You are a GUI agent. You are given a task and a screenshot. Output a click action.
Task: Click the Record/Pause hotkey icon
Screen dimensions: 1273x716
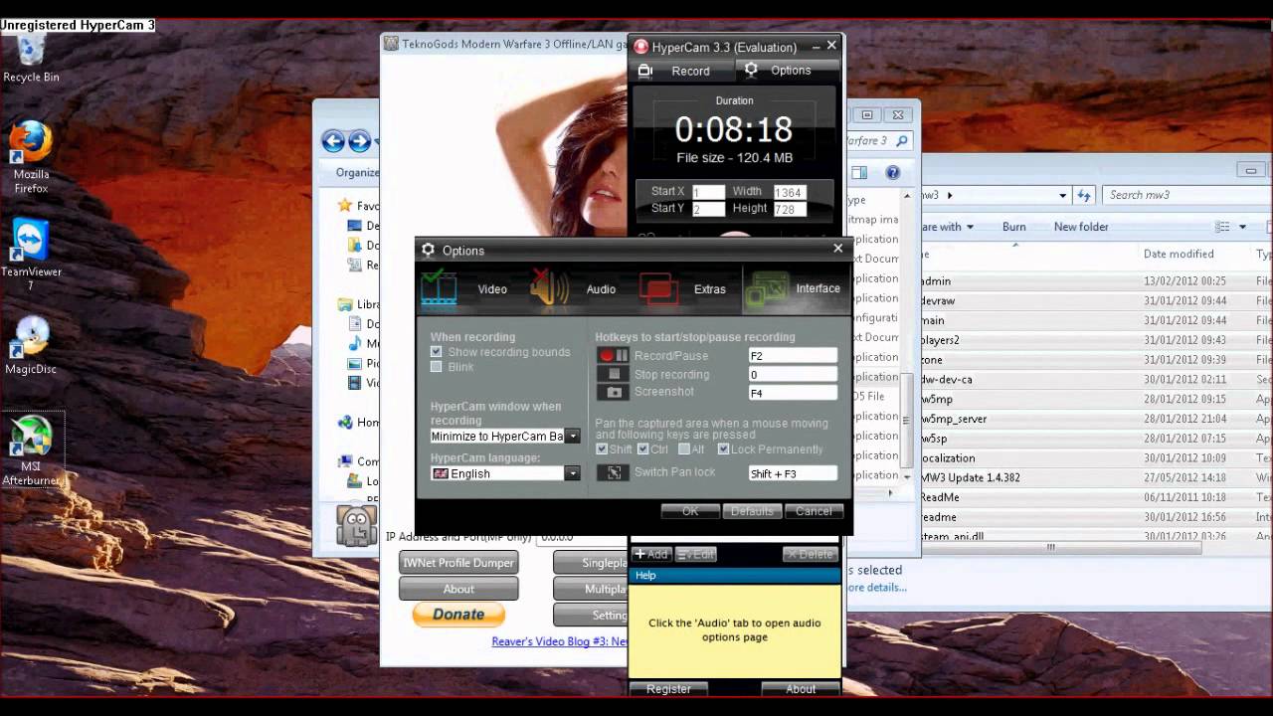pyautogui.click(x=614, y=355)
